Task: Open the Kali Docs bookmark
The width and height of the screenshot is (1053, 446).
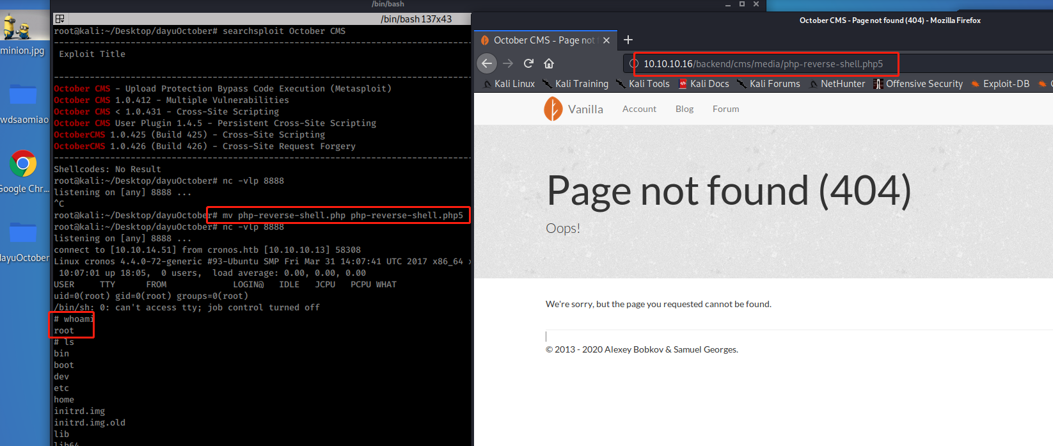Action: point(704,84)
